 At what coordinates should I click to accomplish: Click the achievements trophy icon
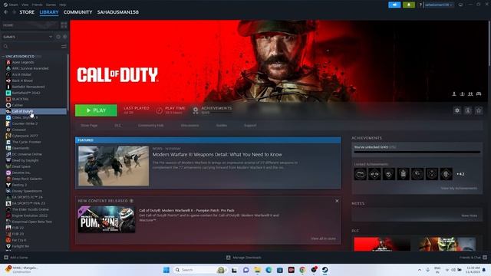[196, 110]
